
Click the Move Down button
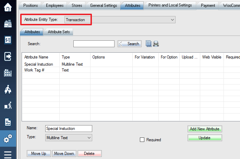point(64,154)
